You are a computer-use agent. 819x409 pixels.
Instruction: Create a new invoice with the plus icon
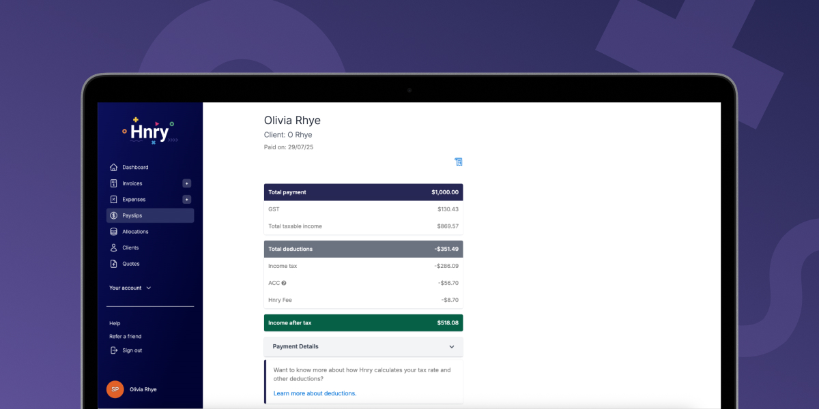[187, 183]
